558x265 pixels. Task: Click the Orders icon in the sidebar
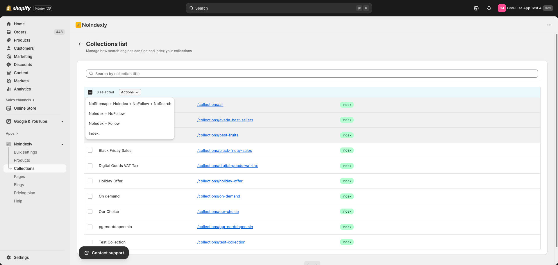point(9,32)
